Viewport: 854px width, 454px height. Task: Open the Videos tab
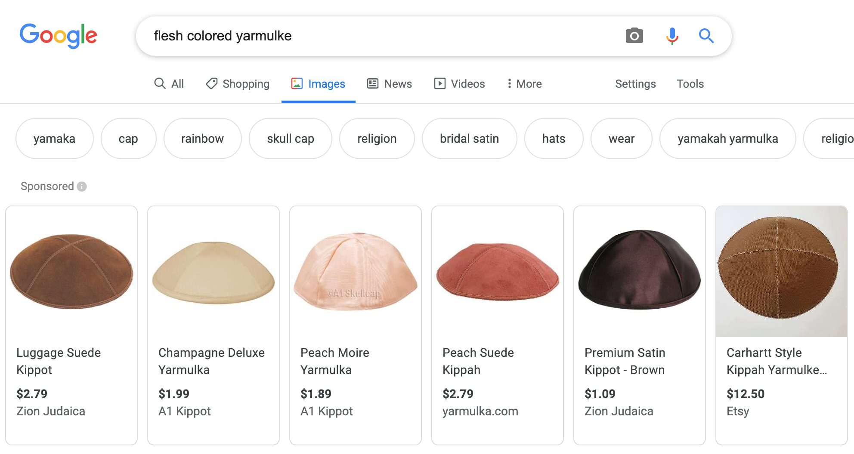click(459, 83)
